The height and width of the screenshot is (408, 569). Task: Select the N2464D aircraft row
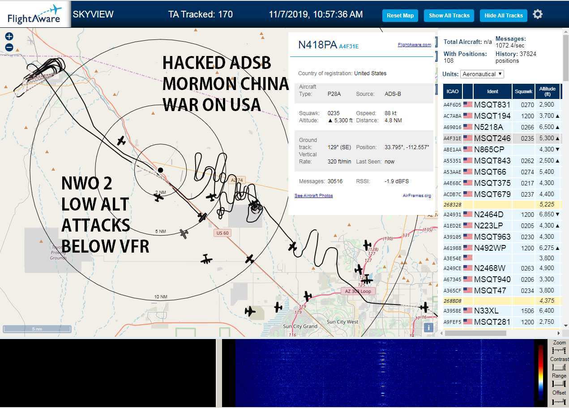pos(502,215)
